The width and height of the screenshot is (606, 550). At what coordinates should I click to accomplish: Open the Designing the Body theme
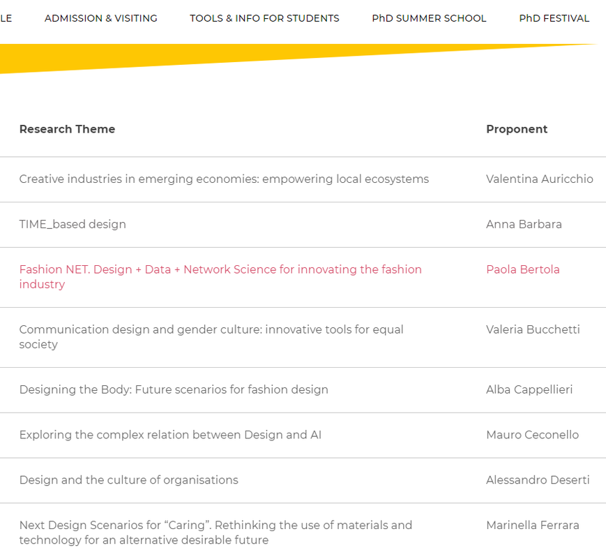174,389
